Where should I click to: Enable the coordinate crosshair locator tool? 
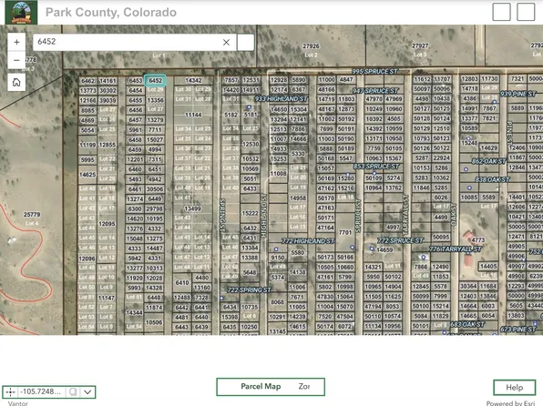[x=10, y=392]
